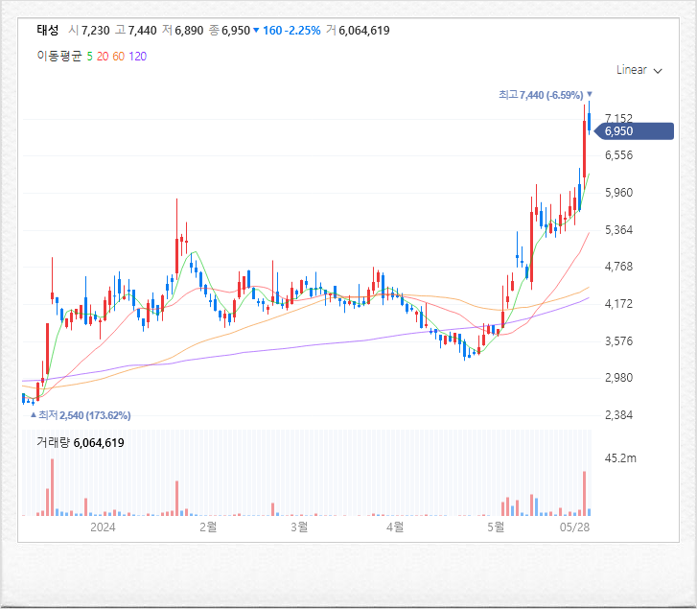Select the 5-day moving average label
The height and width of the screenshot is (609, 697).
click(x=89, y=57)
